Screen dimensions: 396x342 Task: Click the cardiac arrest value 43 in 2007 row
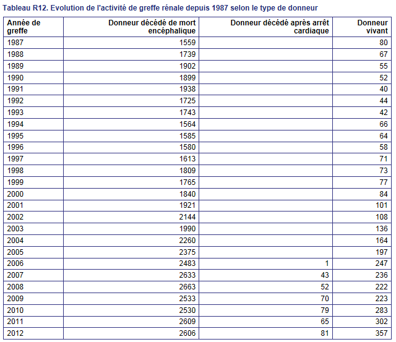(x=325, y=275)
